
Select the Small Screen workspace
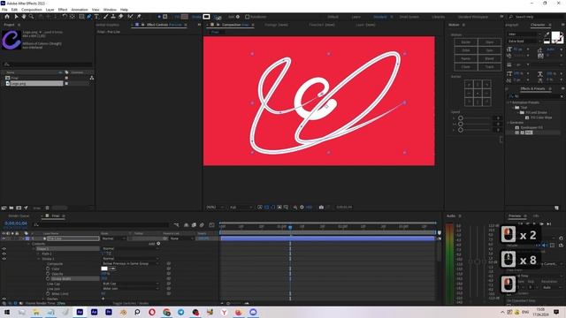(x=409, y=17)
